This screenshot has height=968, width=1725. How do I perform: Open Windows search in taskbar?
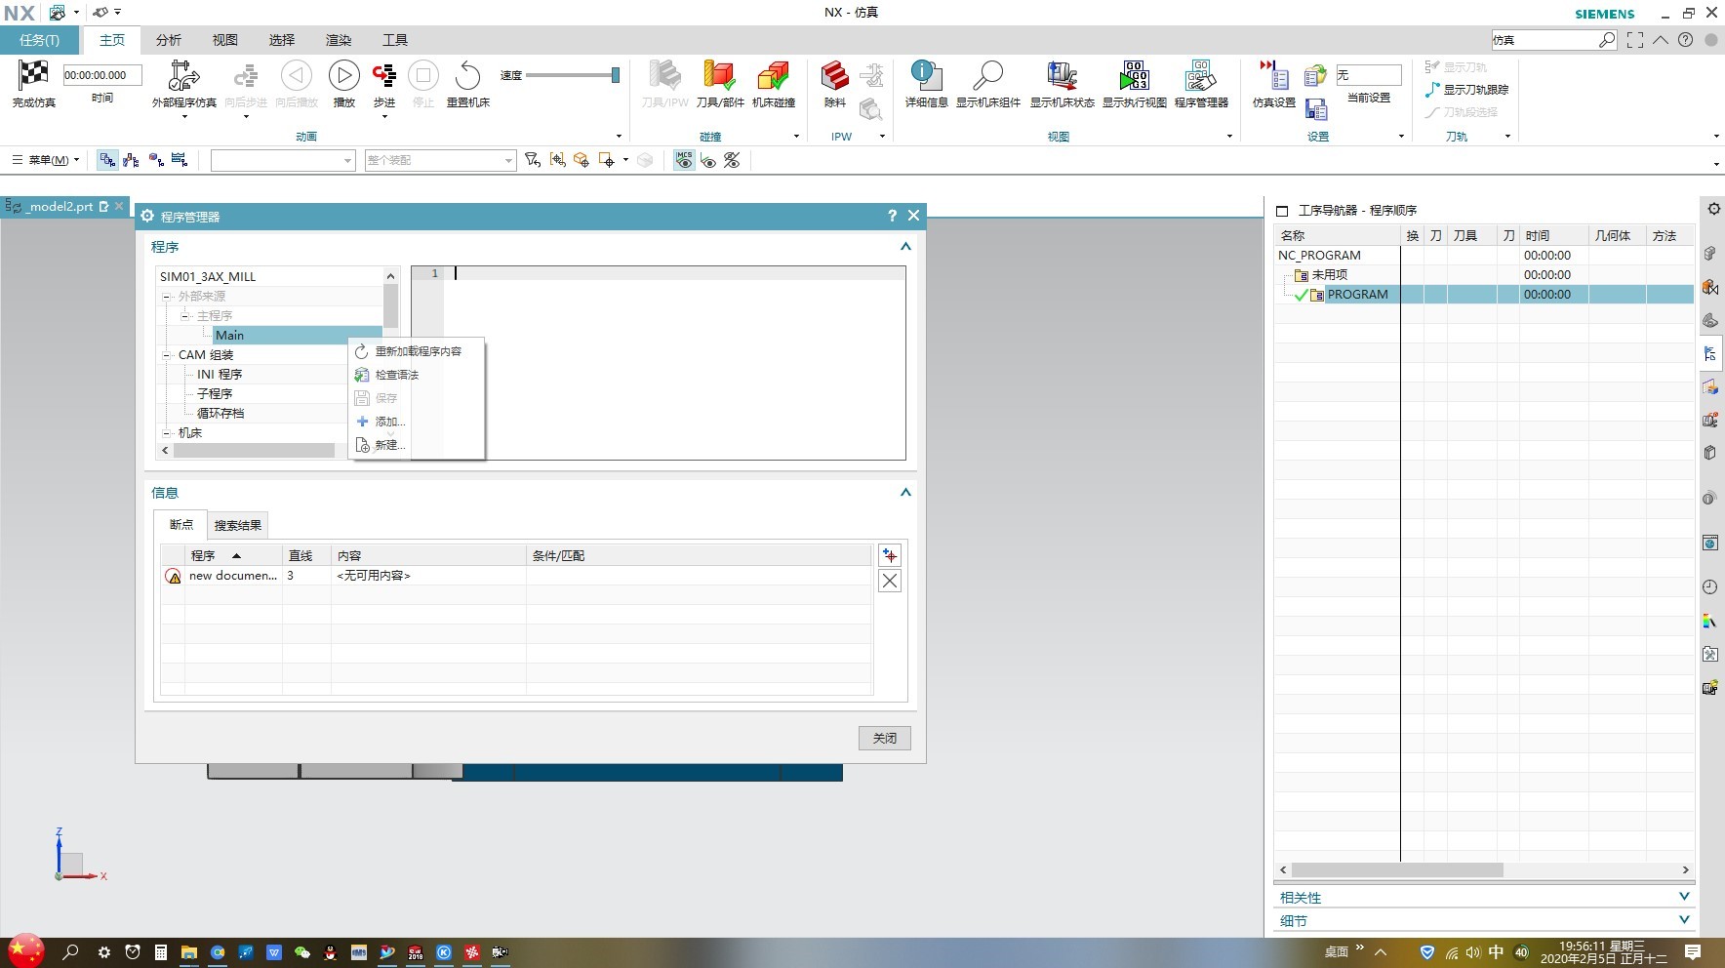tap(70, 952)
